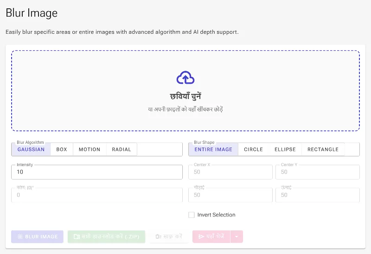
Task: Open the dropdown arrow next to send button
Action: pyautogui.click(x=237, y=236)
